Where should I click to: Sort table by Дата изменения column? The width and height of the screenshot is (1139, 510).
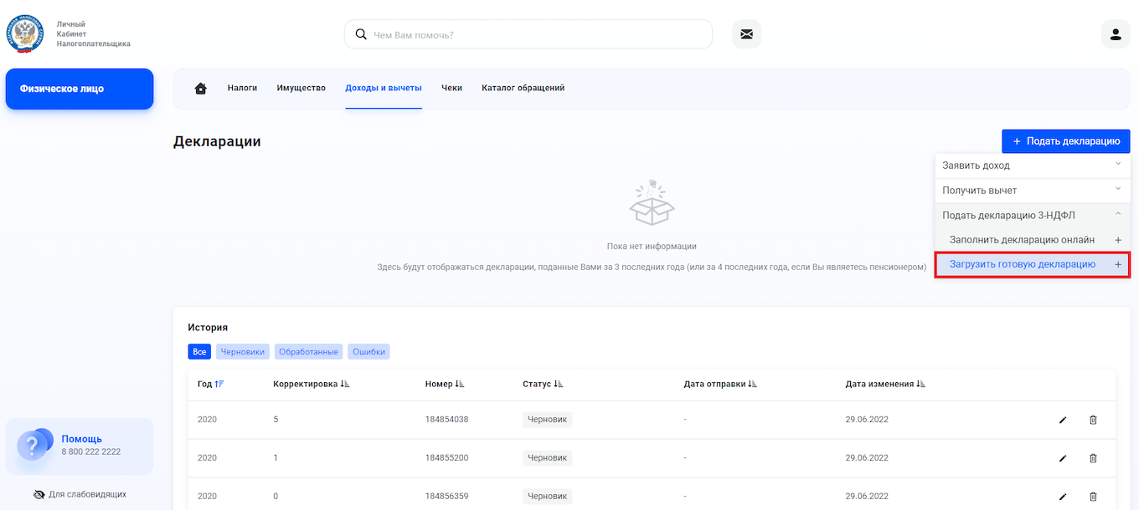pos(884,385)
